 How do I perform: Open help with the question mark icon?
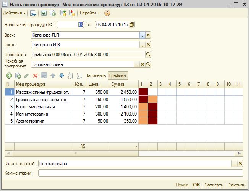coord(107,13)
